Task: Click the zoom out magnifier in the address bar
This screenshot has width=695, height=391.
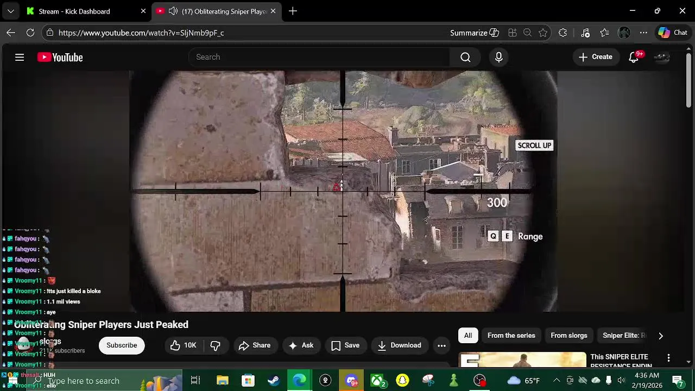Action: point(527,33)
